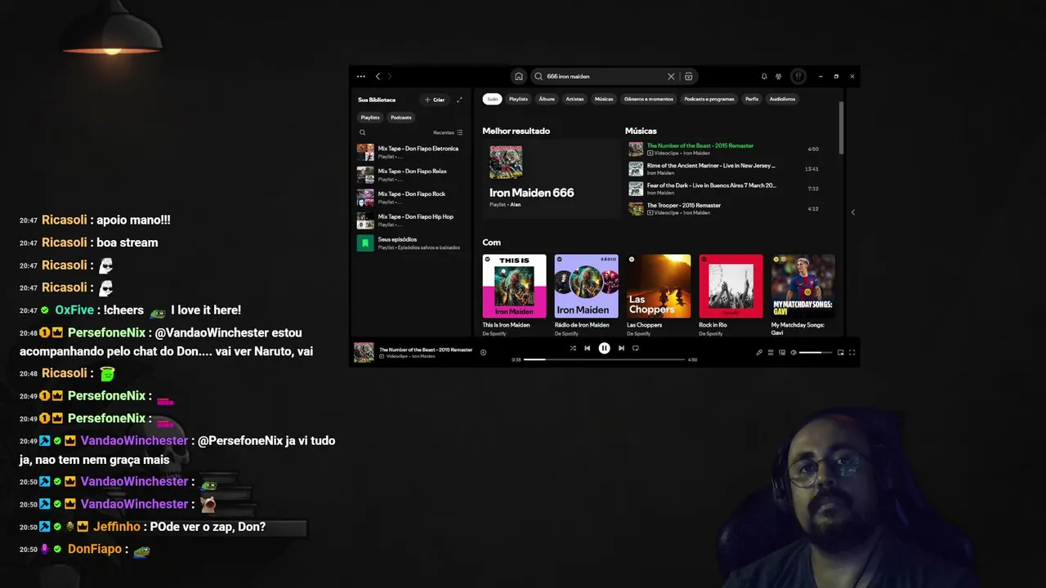The width and height of the screenshot is (1046, 588).
Task: Click the search field with 666 iron maiden
Action: coord(605,76)
